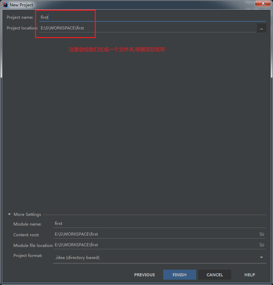
Task: Click FINISH to create the project
Action: (180, 275)
